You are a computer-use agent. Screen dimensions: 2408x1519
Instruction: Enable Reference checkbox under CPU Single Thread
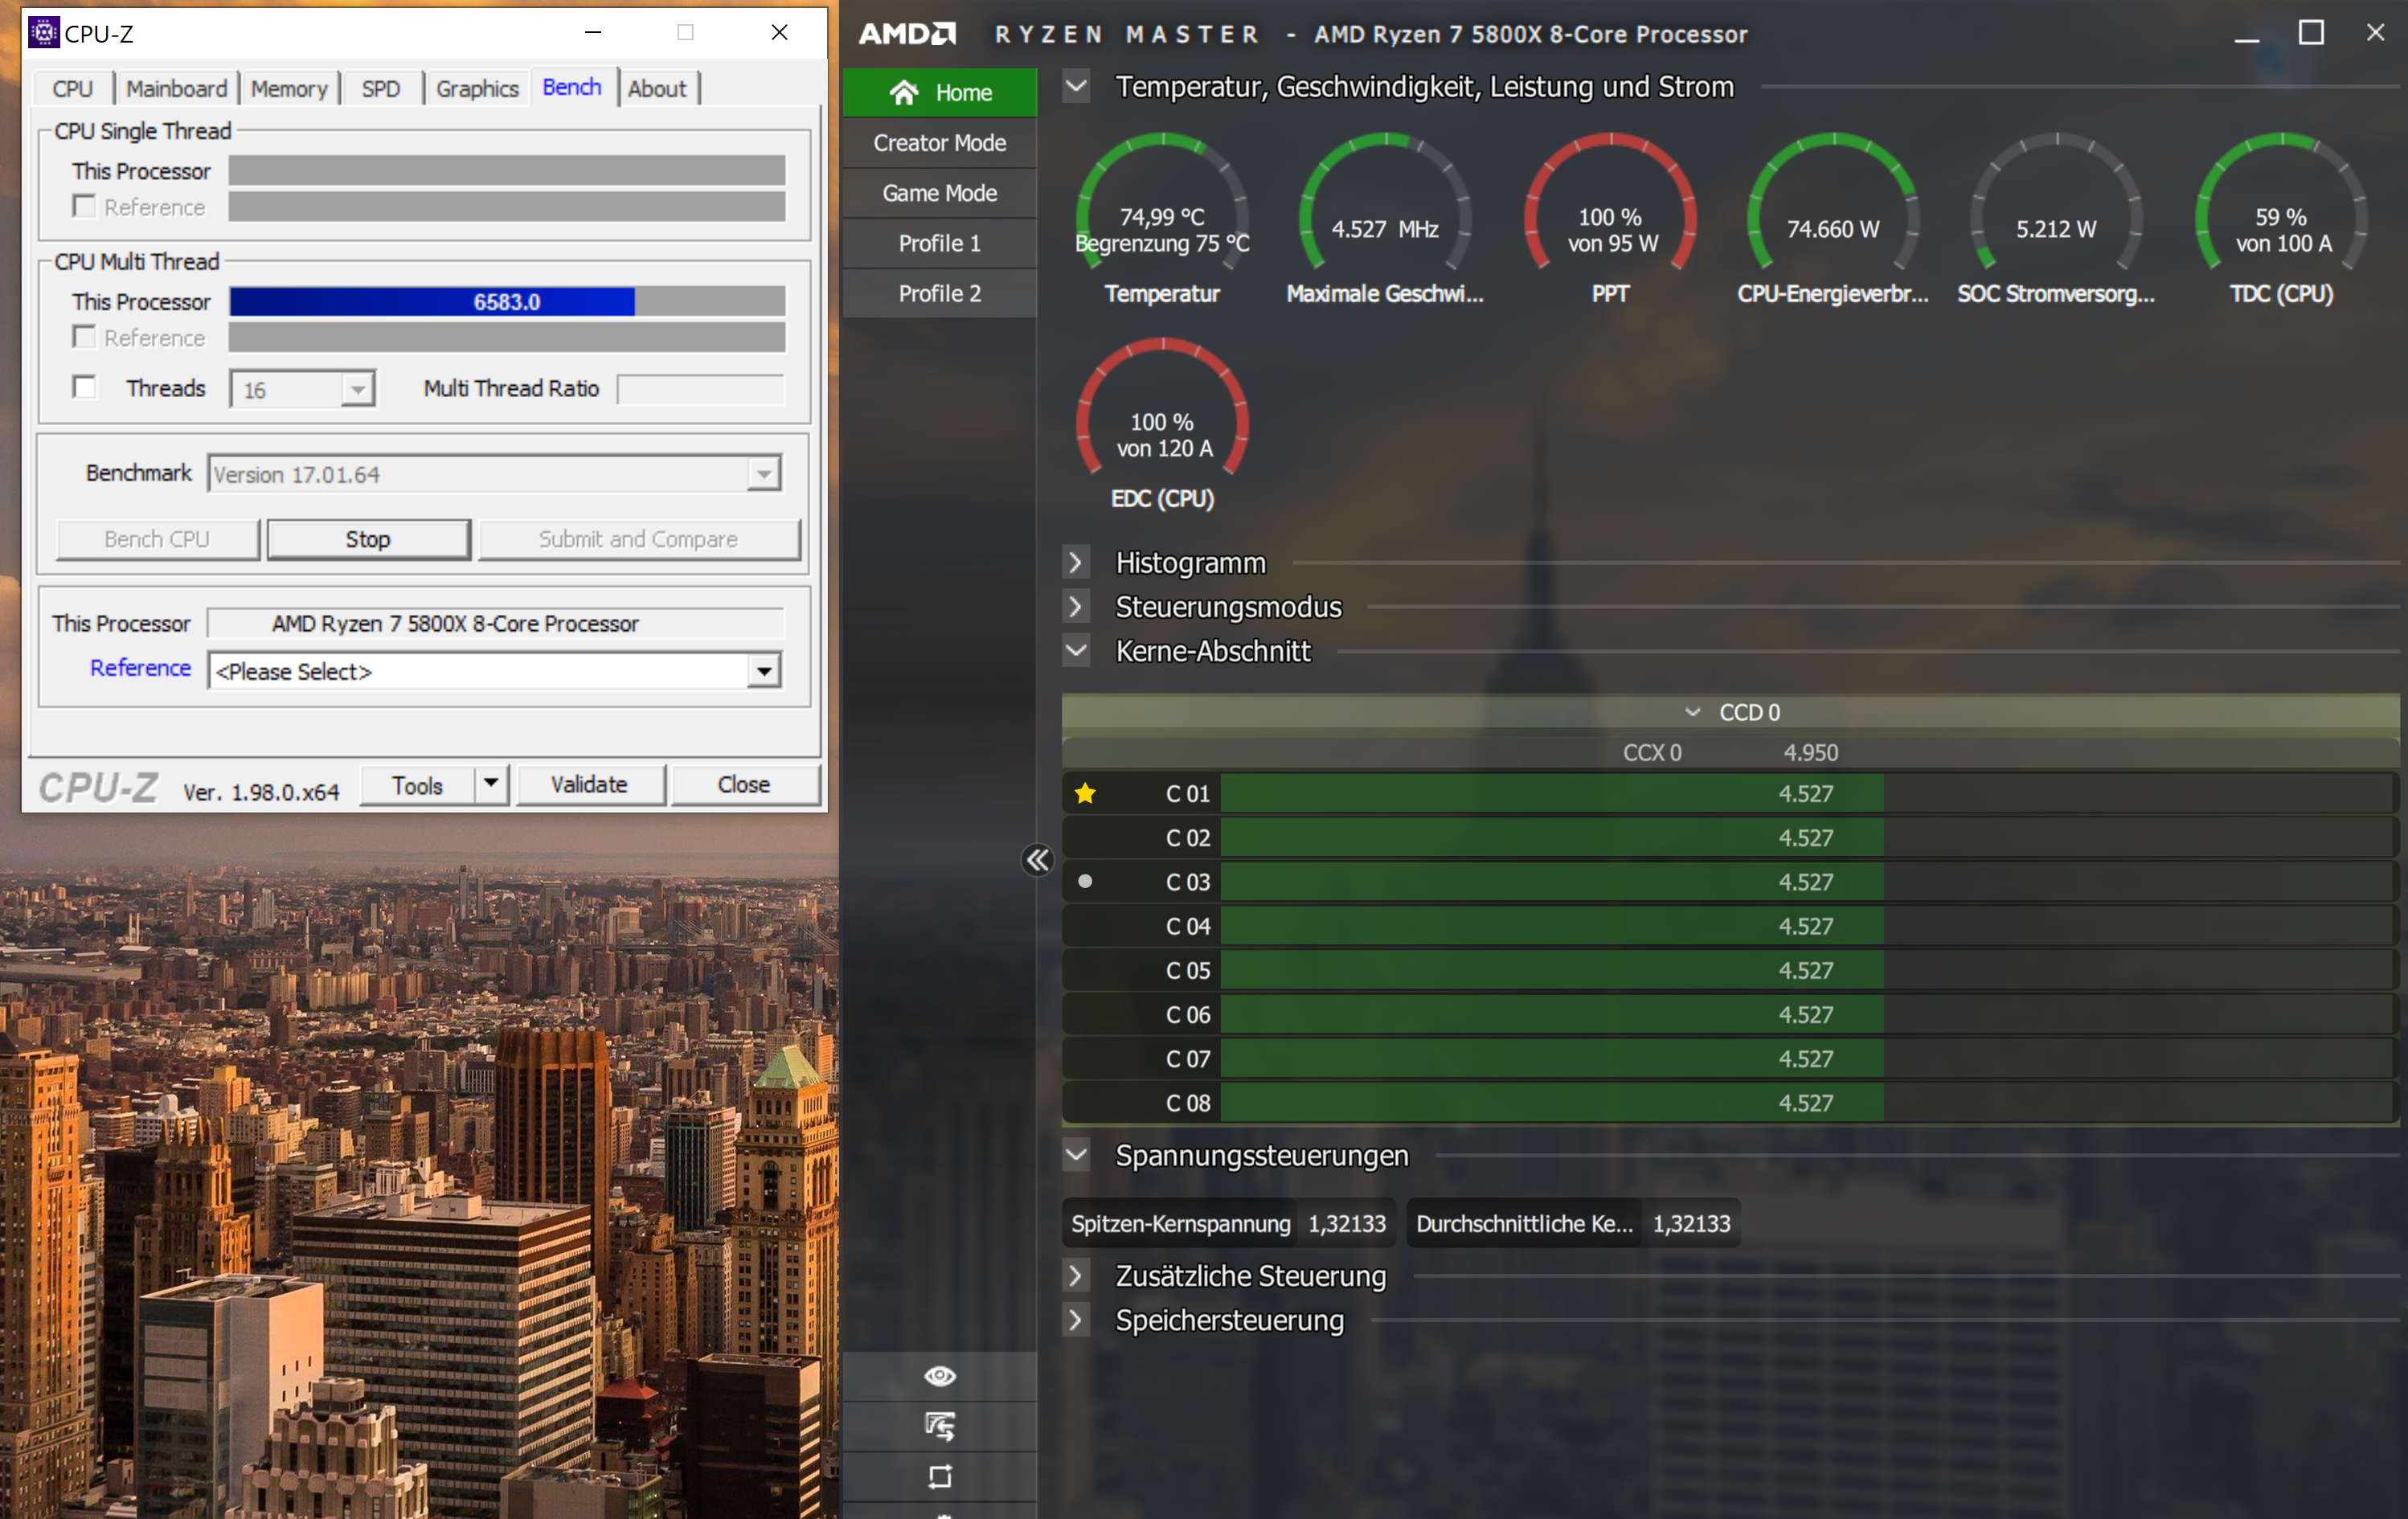[x=85, y=207]
